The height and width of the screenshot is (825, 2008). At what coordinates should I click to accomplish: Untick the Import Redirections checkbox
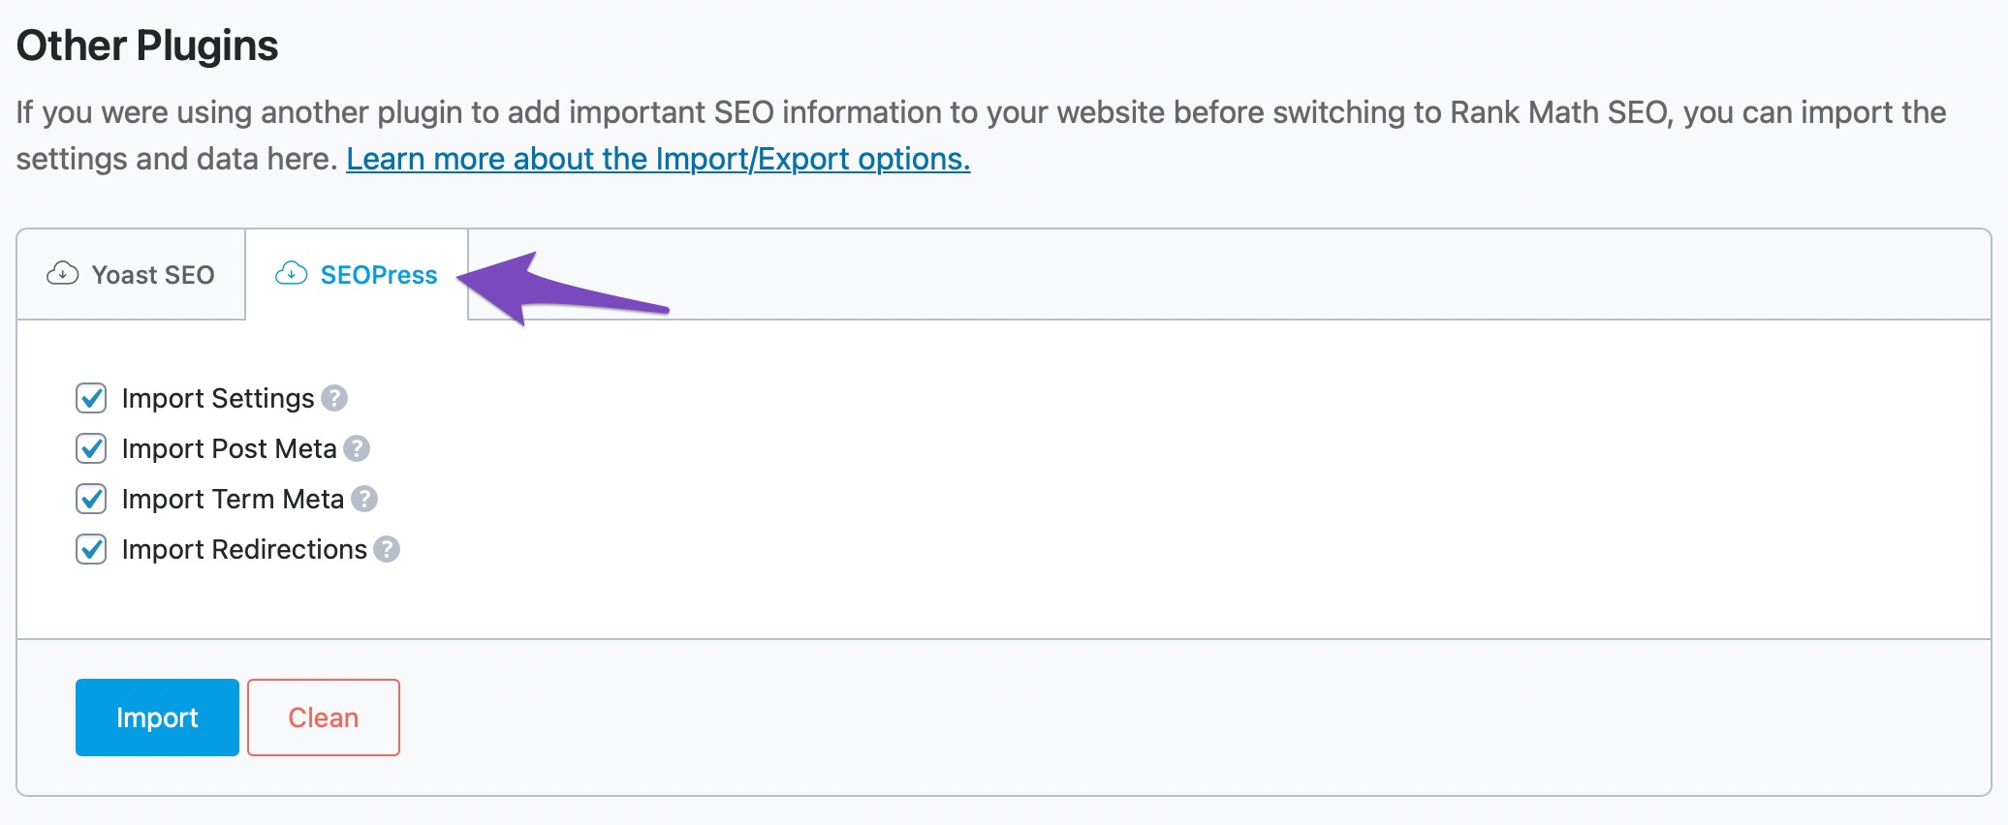click(x=91, y=549)
